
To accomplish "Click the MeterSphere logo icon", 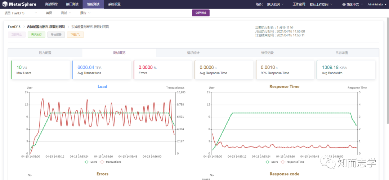I will coord(5,4).
